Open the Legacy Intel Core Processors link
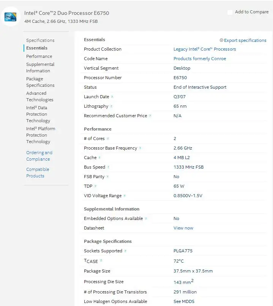This screenshot has width=273, height=306. [x=204, y=49]
